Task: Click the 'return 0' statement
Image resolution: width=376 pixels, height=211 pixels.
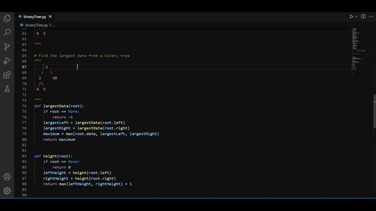Action: [61, 167]
